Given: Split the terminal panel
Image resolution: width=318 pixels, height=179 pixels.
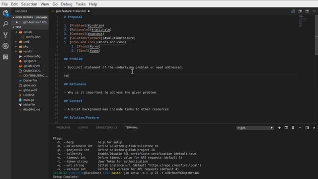Looking at the screenshot, I should pos(286,128).
